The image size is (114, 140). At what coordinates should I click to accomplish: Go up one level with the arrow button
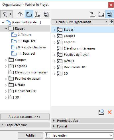point(111,22)
